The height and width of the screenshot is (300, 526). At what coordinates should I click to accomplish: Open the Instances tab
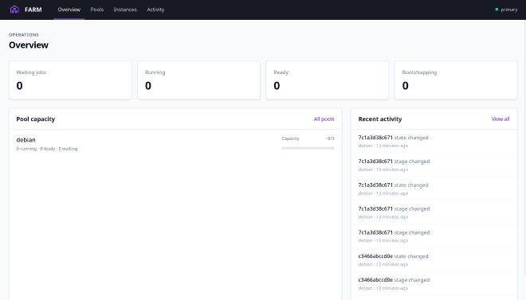point(125,10)
